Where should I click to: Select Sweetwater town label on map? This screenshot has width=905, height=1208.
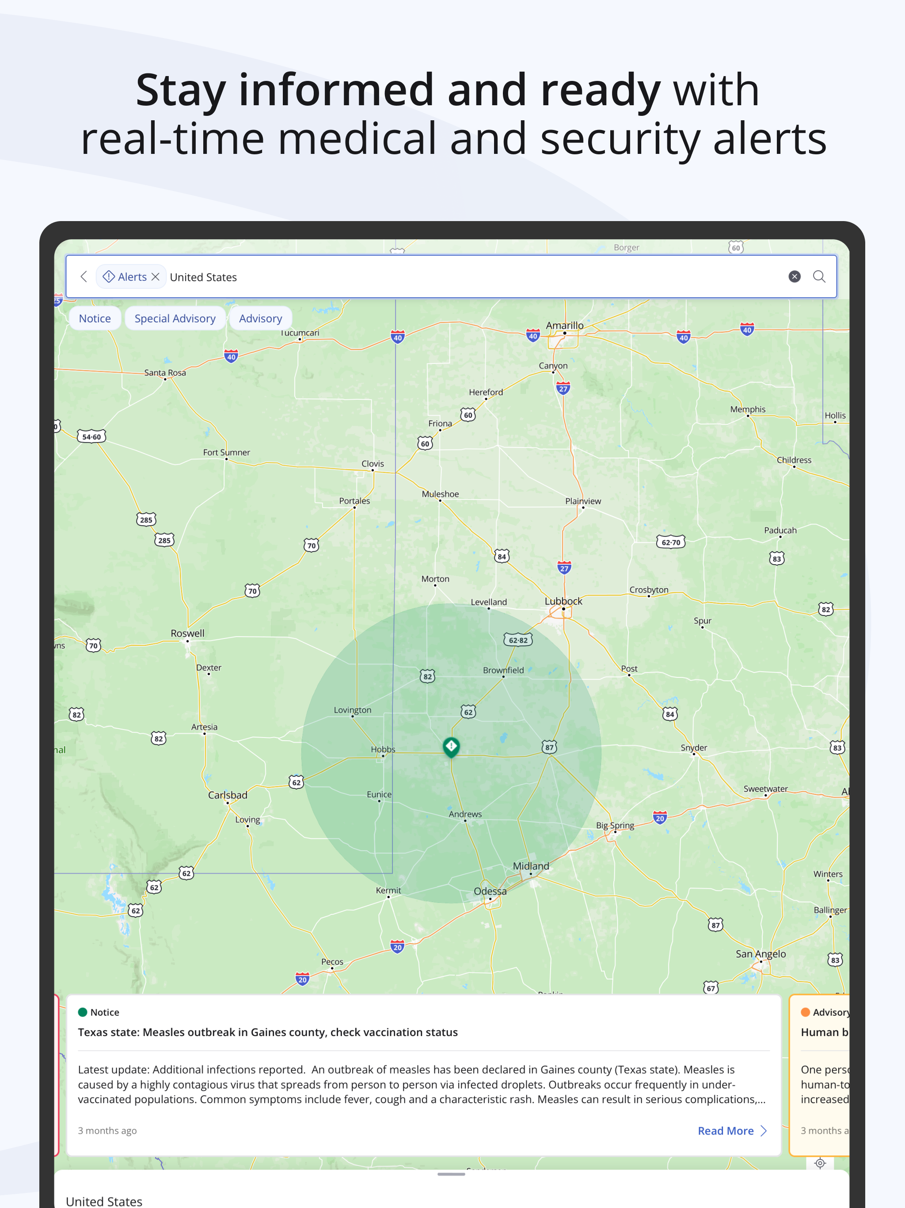click(766, 788)
